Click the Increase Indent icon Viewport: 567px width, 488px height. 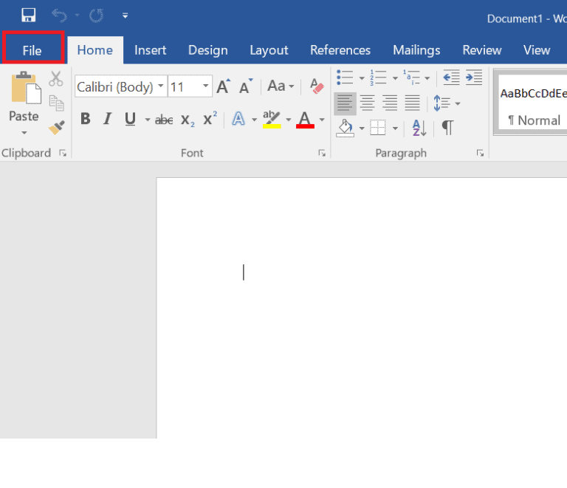[473, 77]
